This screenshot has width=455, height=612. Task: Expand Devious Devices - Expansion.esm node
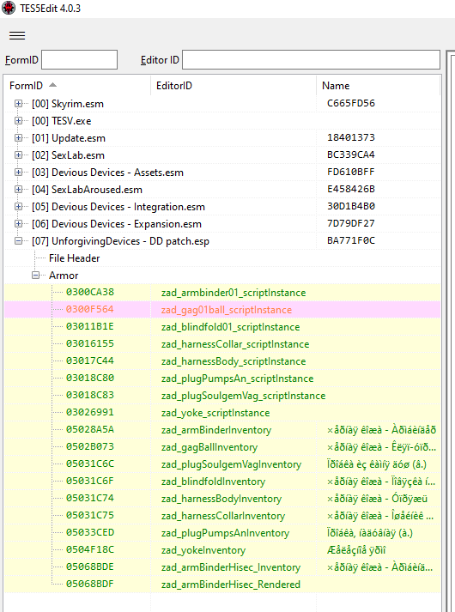click(x=18, y=224)
